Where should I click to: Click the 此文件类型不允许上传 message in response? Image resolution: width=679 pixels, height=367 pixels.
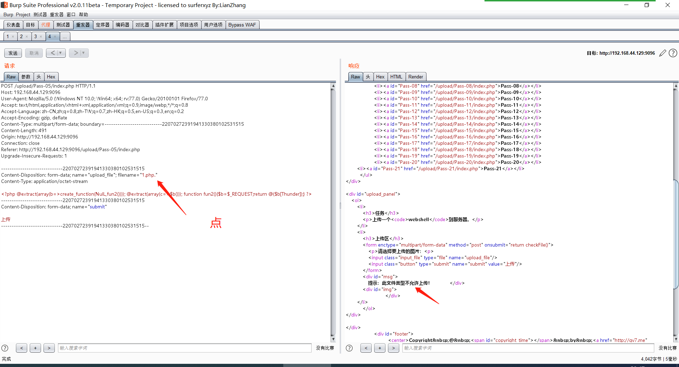click(406, 283)
